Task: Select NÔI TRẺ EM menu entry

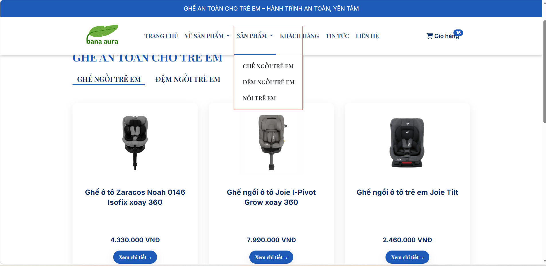Action: (259, 98)
